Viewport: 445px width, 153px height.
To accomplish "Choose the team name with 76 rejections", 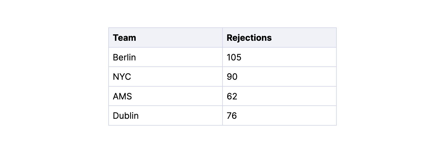I will click(166, 115).
